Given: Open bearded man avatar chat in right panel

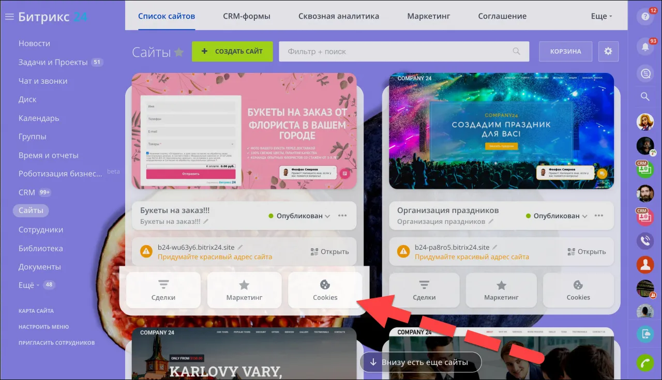Looking at the screenshot, I should [x=645, y=193].
